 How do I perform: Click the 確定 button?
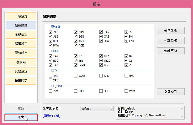(21, 117)
